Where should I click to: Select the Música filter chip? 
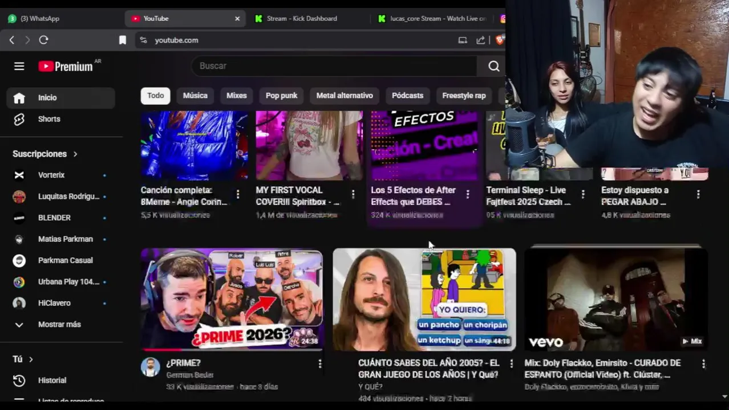click(195, 96)
